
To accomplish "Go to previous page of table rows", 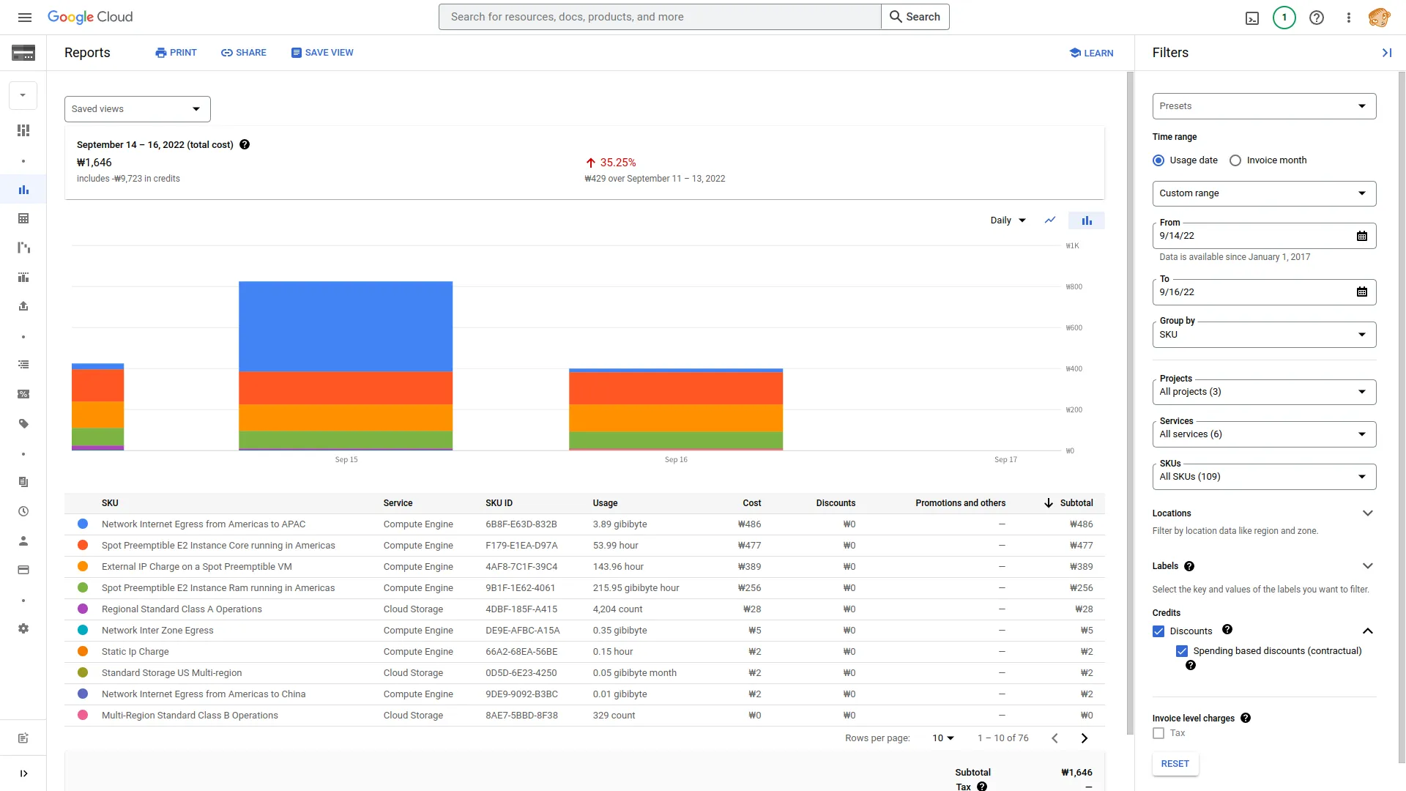I will pos(1054,738).
